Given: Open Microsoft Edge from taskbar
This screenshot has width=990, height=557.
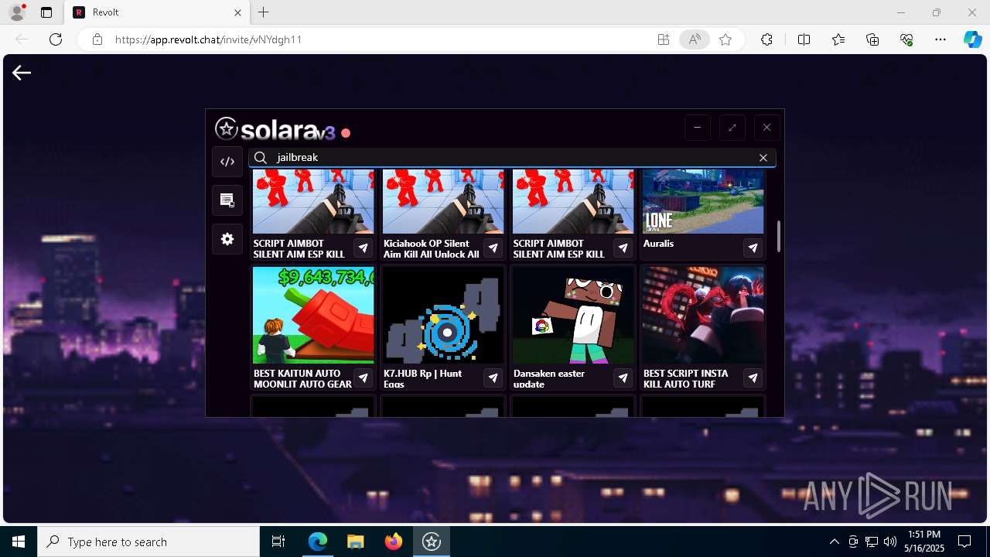Looking at the screenshot, I should tap(318, 542).
